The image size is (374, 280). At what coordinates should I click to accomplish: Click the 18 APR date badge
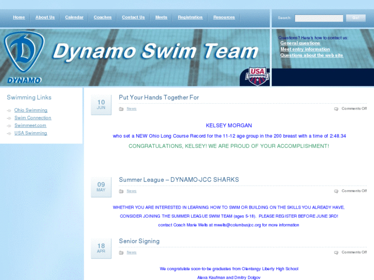(x=101, y=249)
